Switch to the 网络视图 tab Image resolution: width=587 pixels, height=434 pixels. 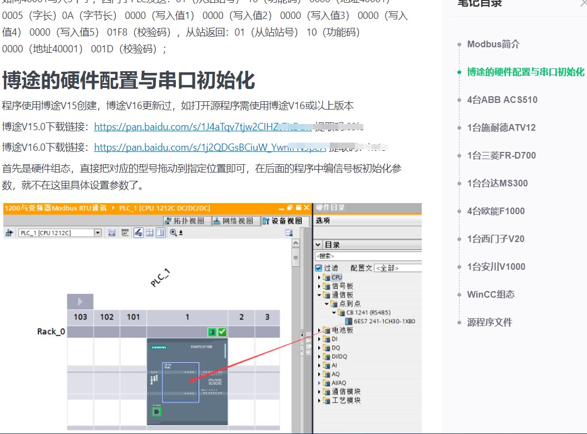[x=235, y=221]
